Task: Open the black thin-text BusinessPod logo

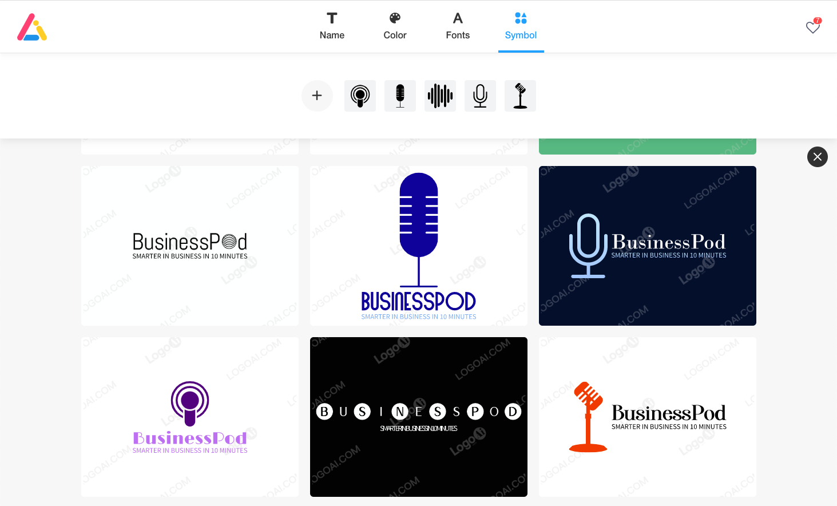Action: [190, 246]
